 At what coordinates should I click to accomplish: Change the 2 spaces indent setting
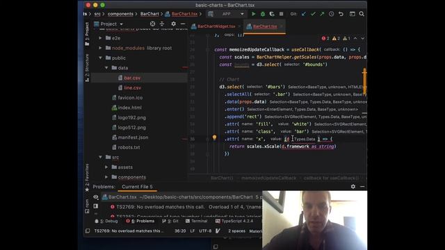(x=236, y=231)
